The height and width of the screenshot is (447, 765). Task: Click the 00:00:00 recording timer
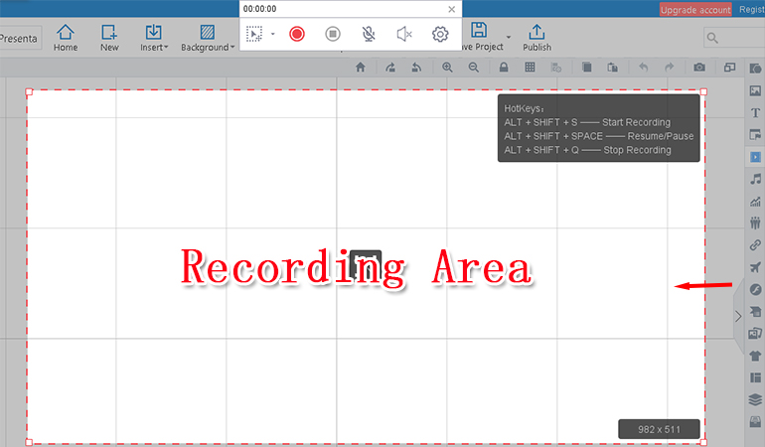pyautogui.click(x=259, y=9)
